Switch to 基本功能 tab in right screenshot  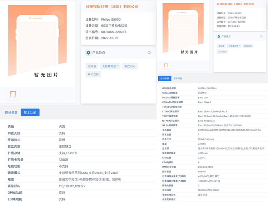click(x=178, y=79)
